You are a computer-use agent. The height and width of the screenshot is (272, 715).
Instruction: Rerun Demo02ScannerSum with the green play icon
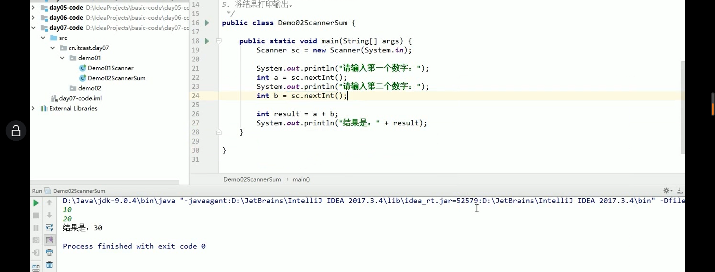tap(36, 203)
